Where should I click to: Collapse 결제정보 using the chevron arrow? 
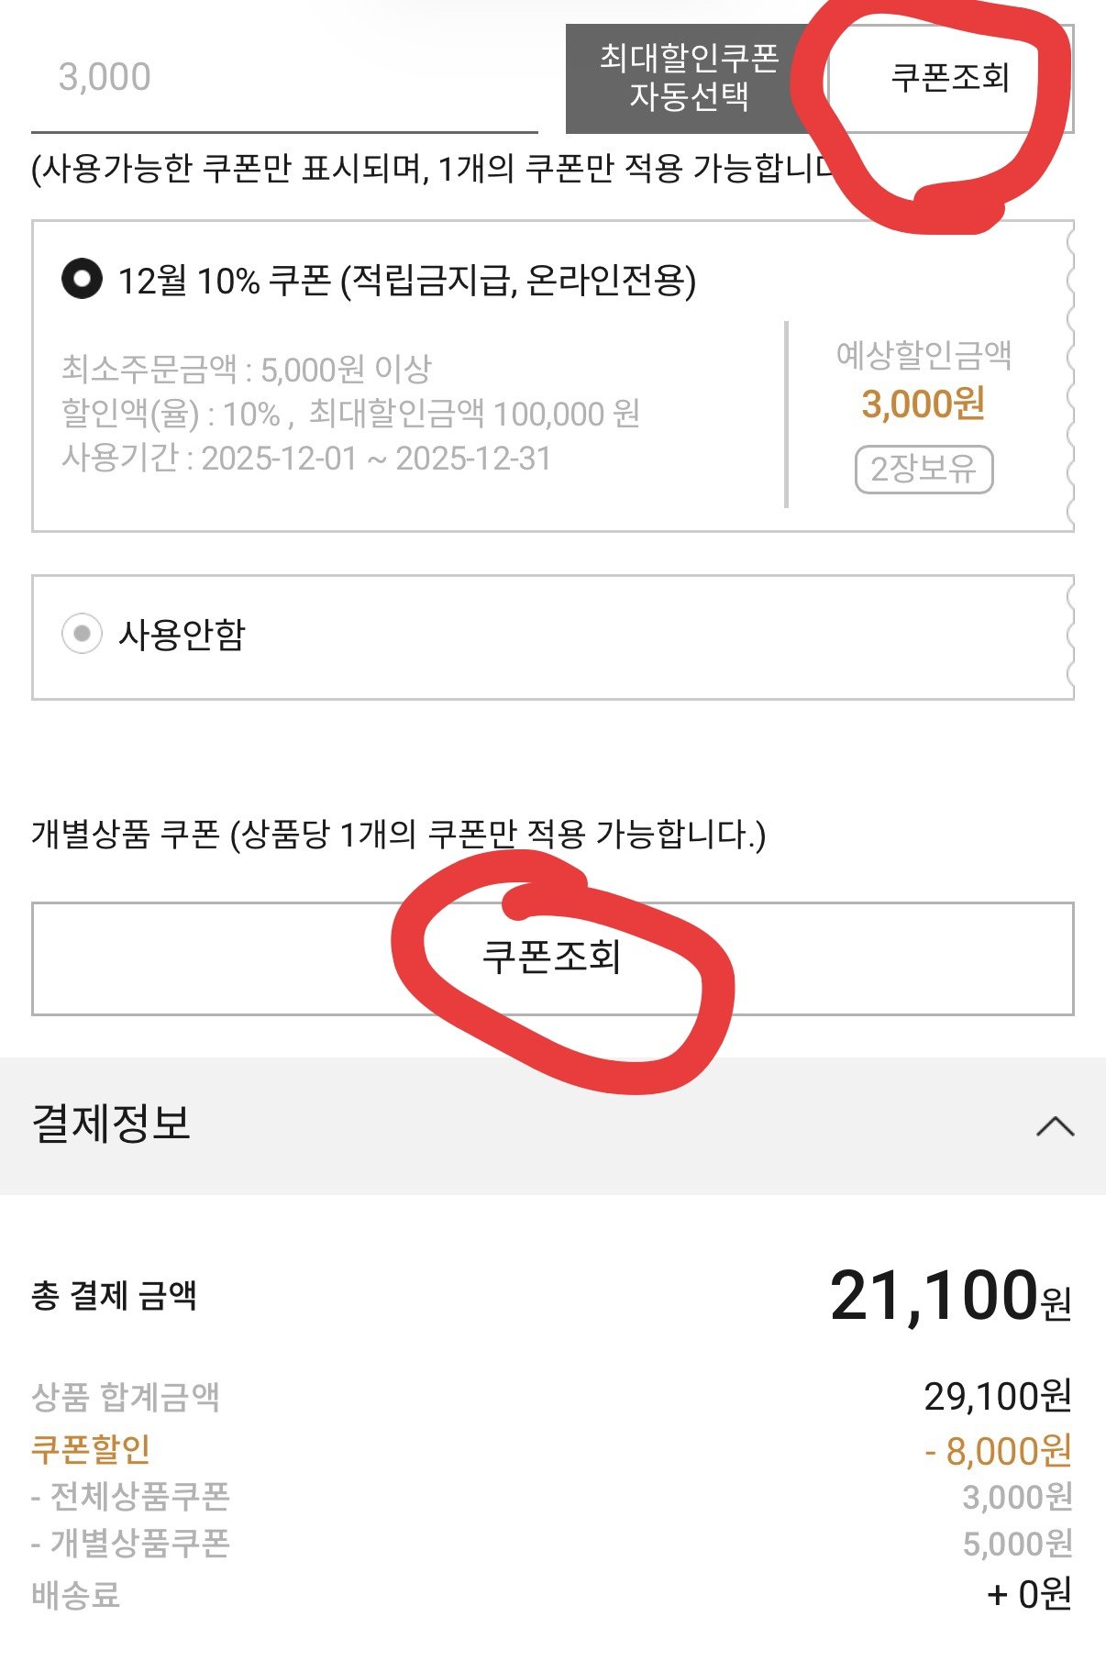coord(1055,1125)
